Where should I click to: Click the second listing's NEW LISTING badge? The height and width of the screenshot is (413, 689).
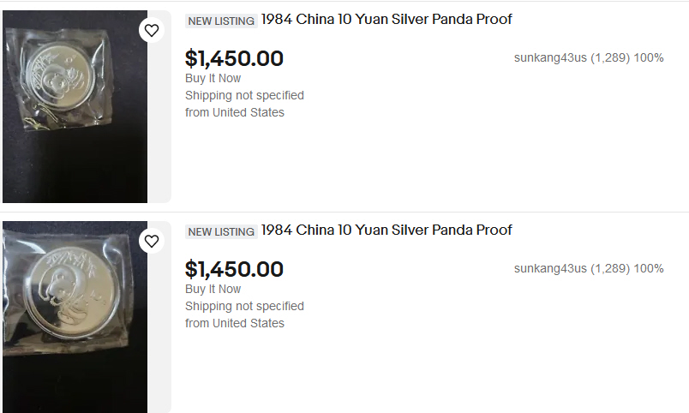click(x=221, y=231)
